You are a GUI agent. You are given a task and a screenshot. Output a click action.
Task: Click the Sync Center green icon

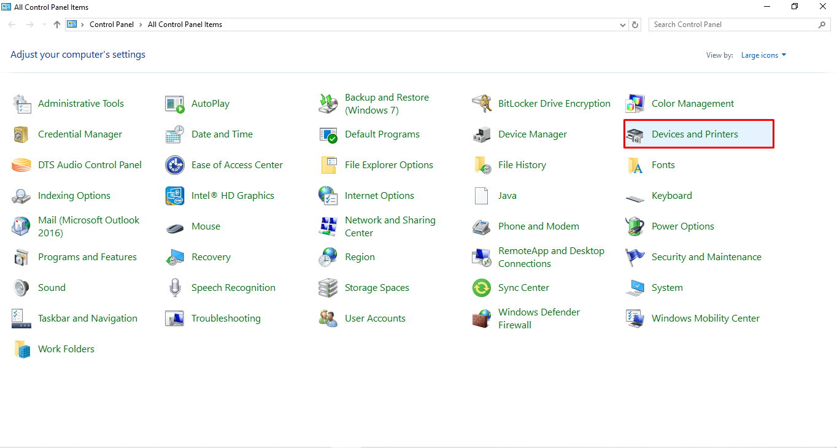pos(482,288)
